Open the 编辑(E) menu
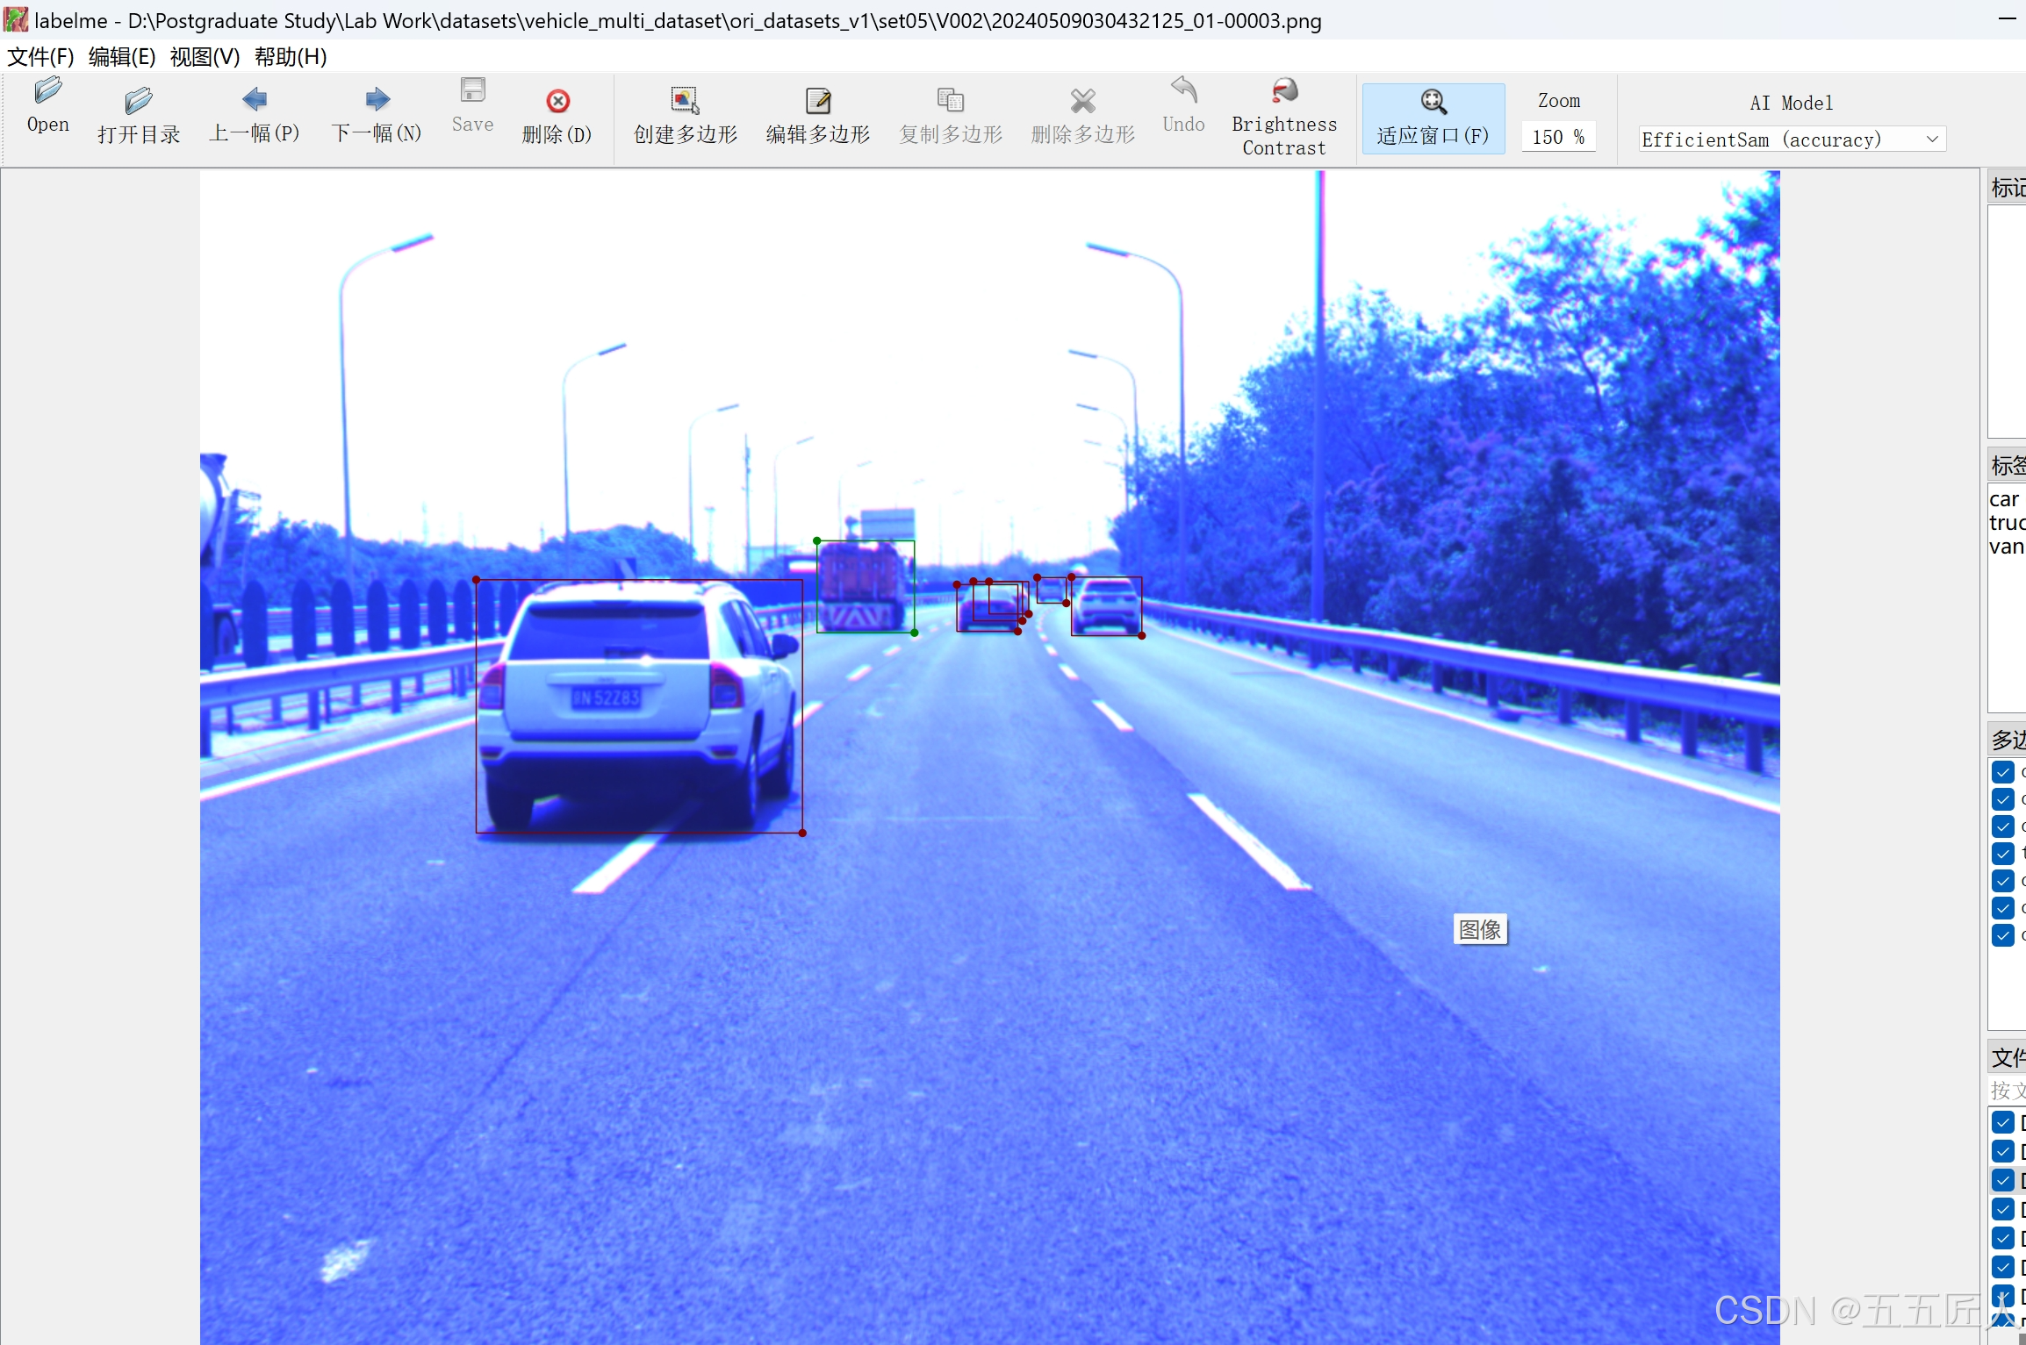 122,57
